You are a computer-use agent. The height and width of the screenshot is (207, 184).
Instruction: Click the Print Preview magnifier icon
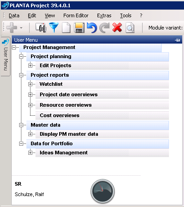click(x=130, y=28)
